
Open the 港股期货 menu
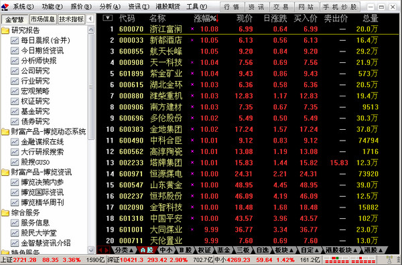pos(167,7)
